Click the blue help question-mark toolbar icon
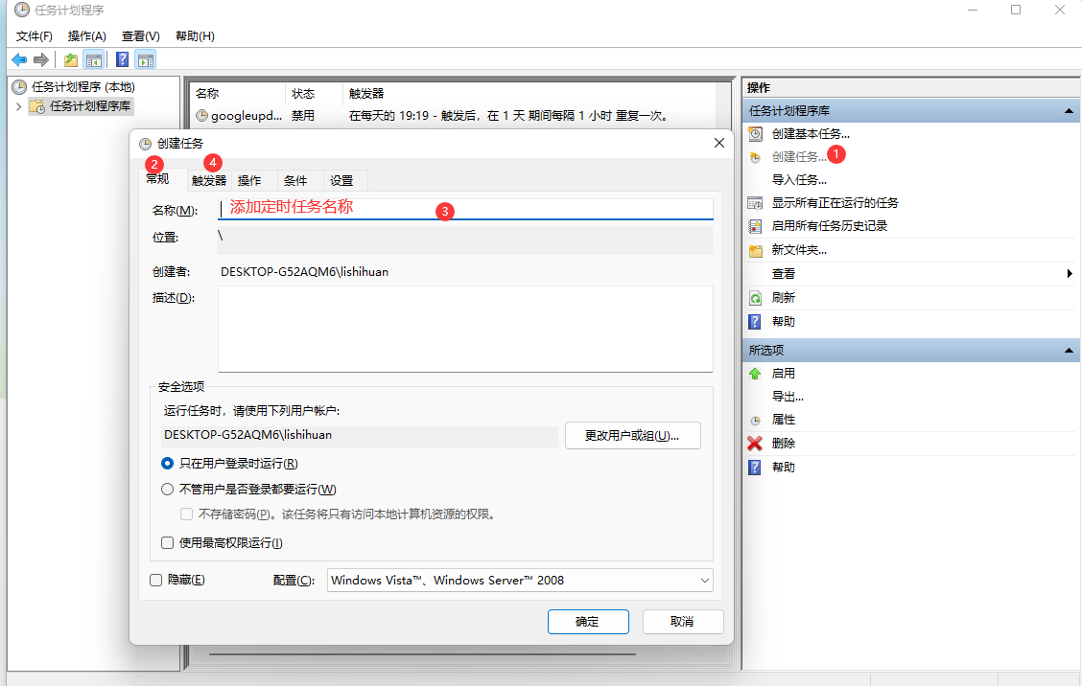1082x686 pixels. click(122, 60)
